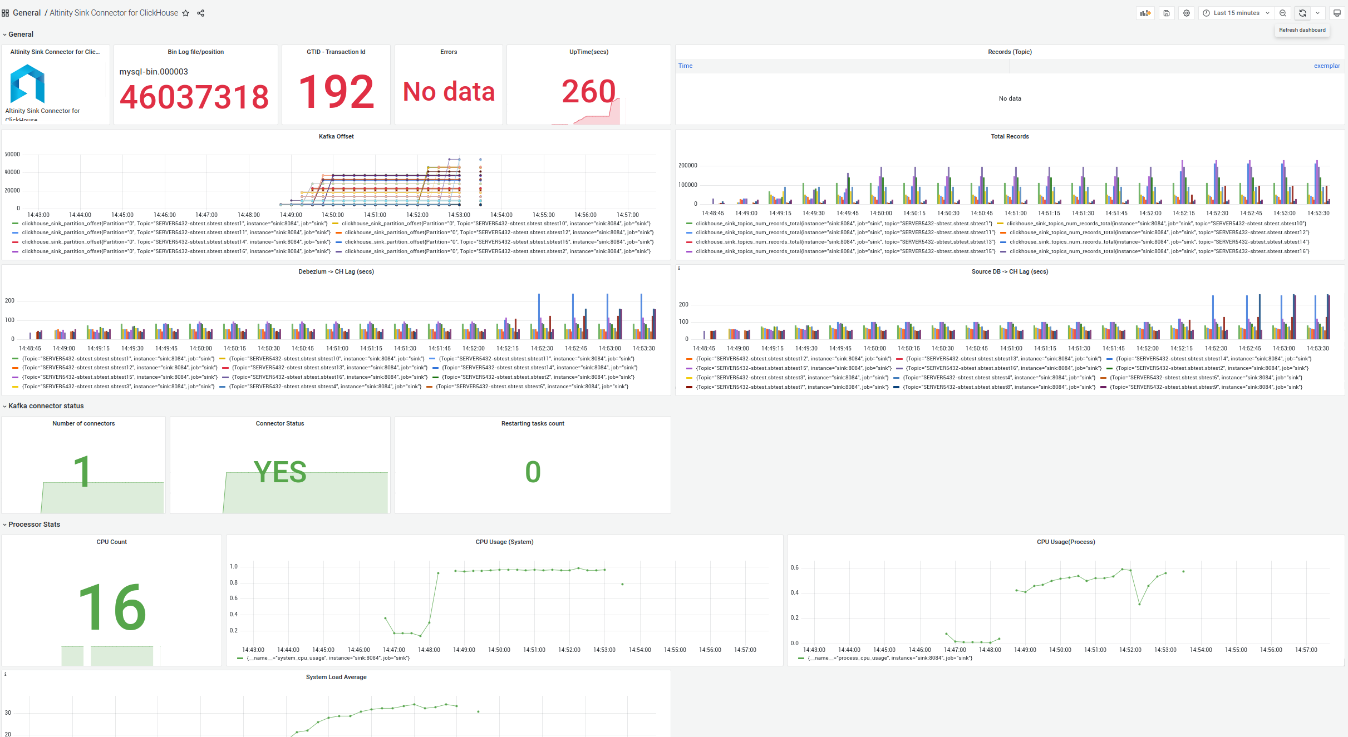1348x737 pixels.
Task: Toggle sbtest13 series in Total Records legend
Action: click(845, 242)
